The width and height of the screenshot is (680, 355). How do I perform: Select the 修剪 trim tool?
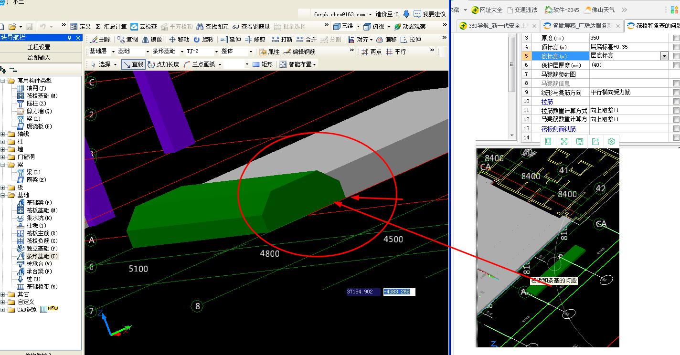255,40
